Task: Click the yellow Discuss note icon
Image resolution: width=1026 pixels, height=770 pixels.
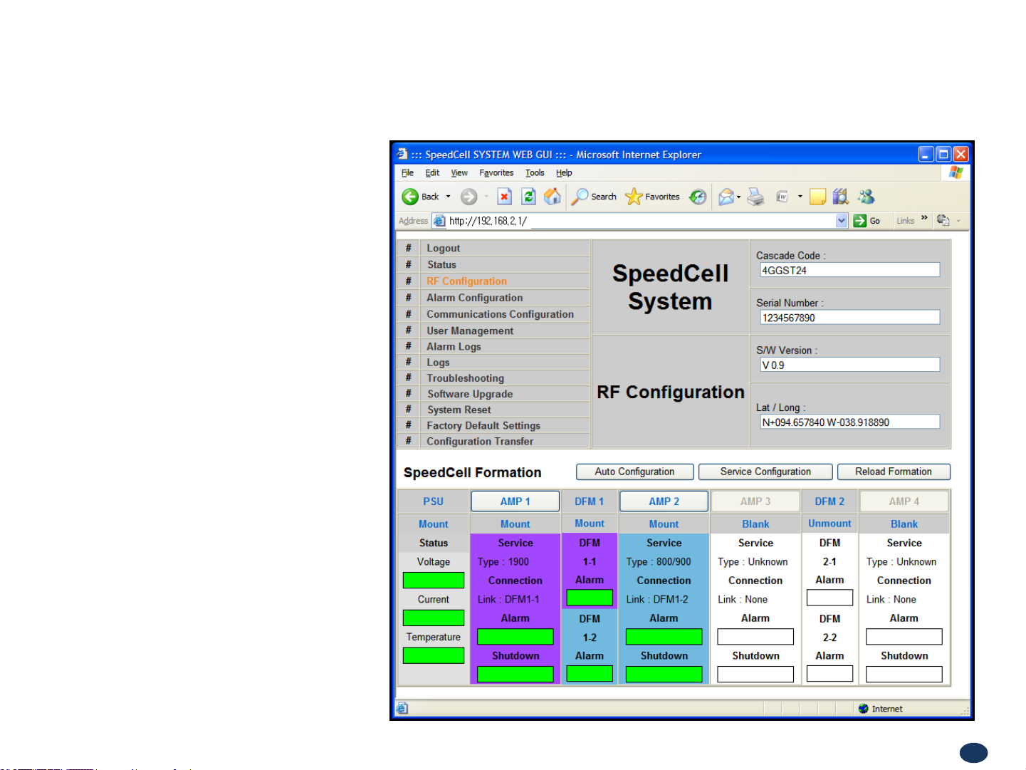Action: [817, 197]
